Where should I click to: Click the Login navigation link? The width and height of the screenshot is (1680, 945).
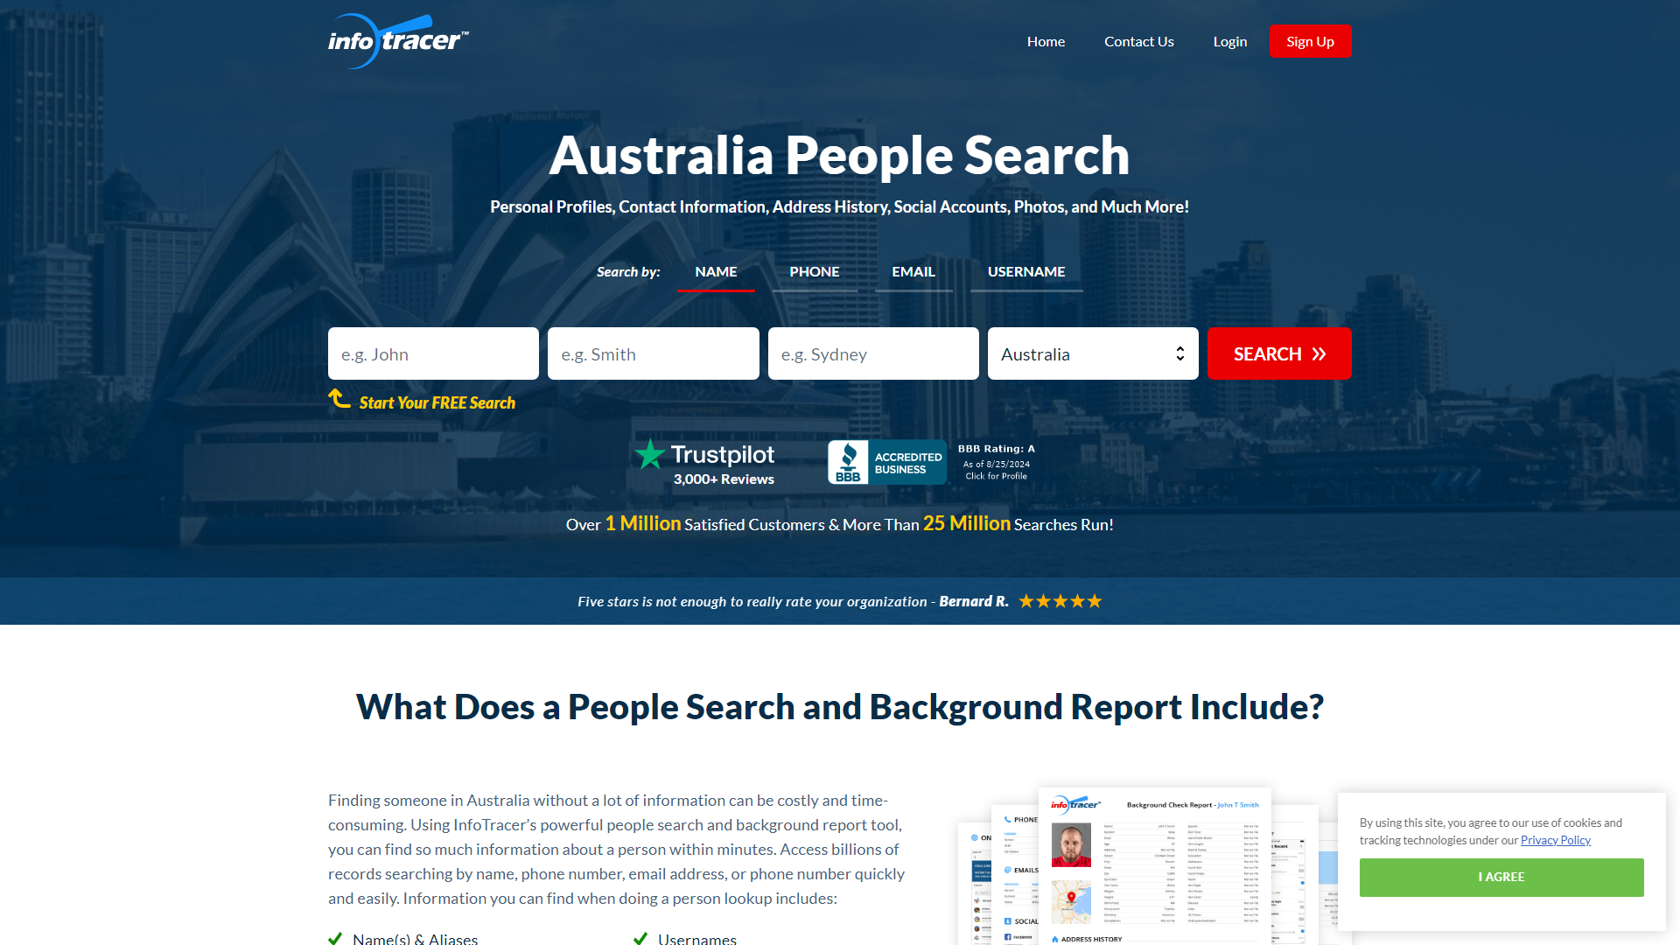(x=1228, y=40)
